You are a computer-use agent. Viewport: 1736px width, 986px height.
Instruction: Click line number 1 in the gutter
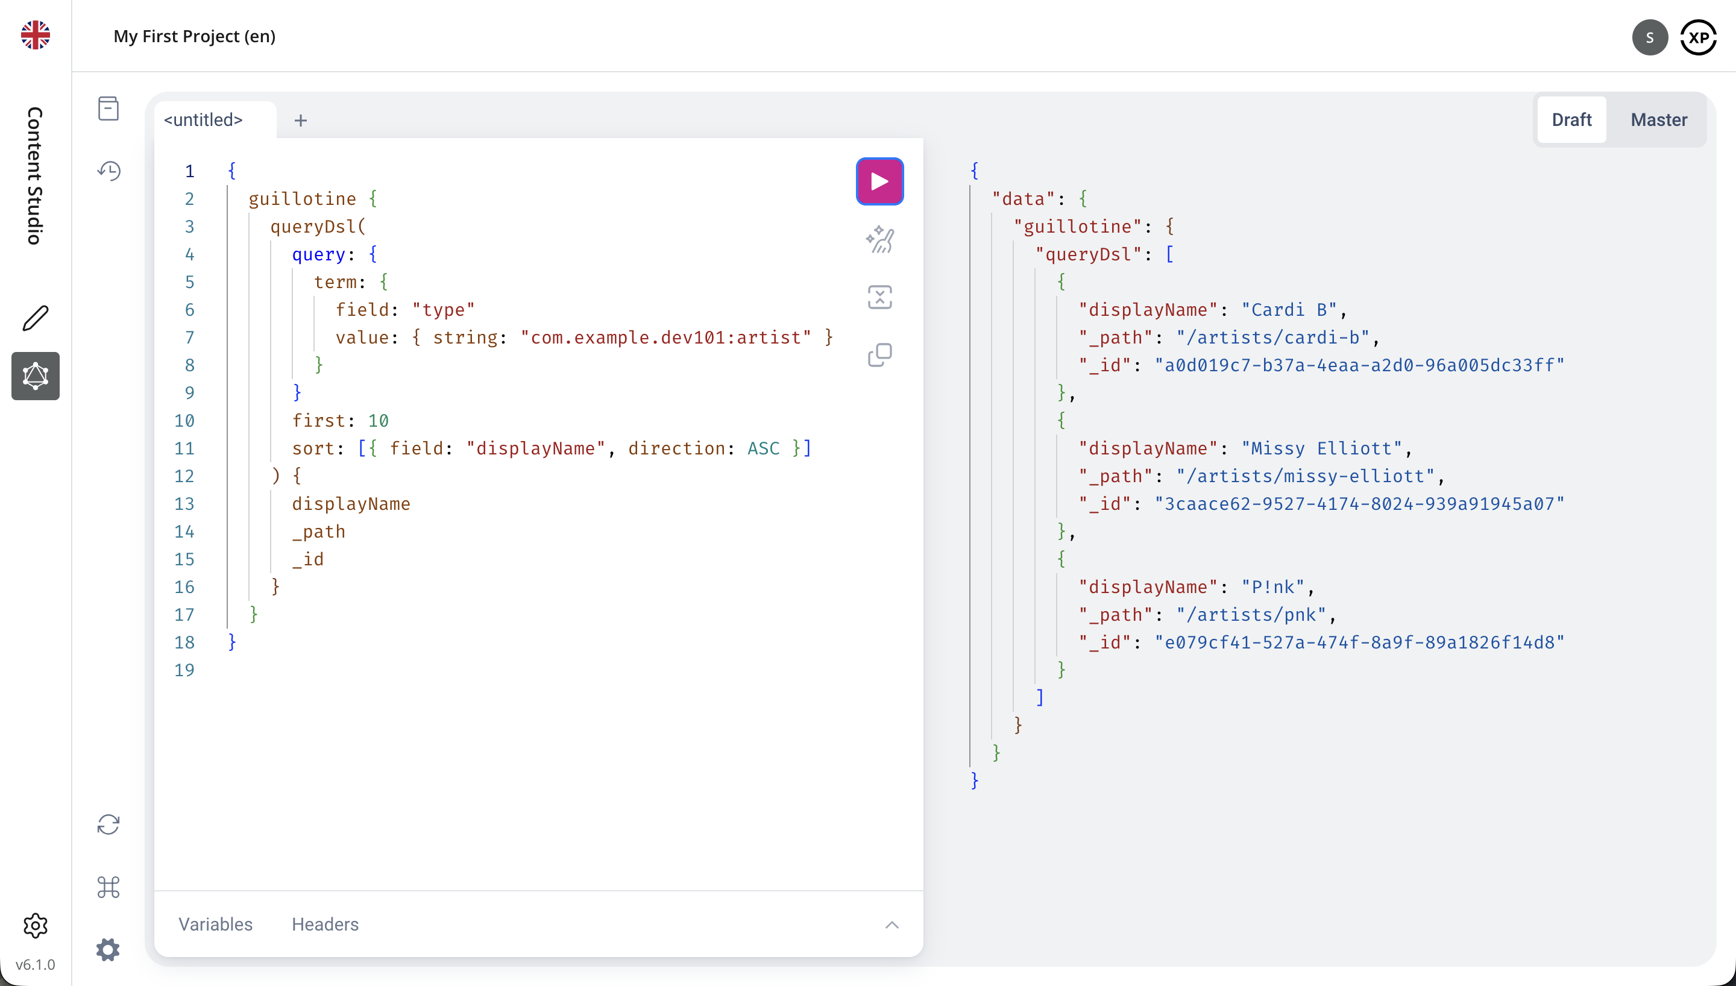coord(190,171)
